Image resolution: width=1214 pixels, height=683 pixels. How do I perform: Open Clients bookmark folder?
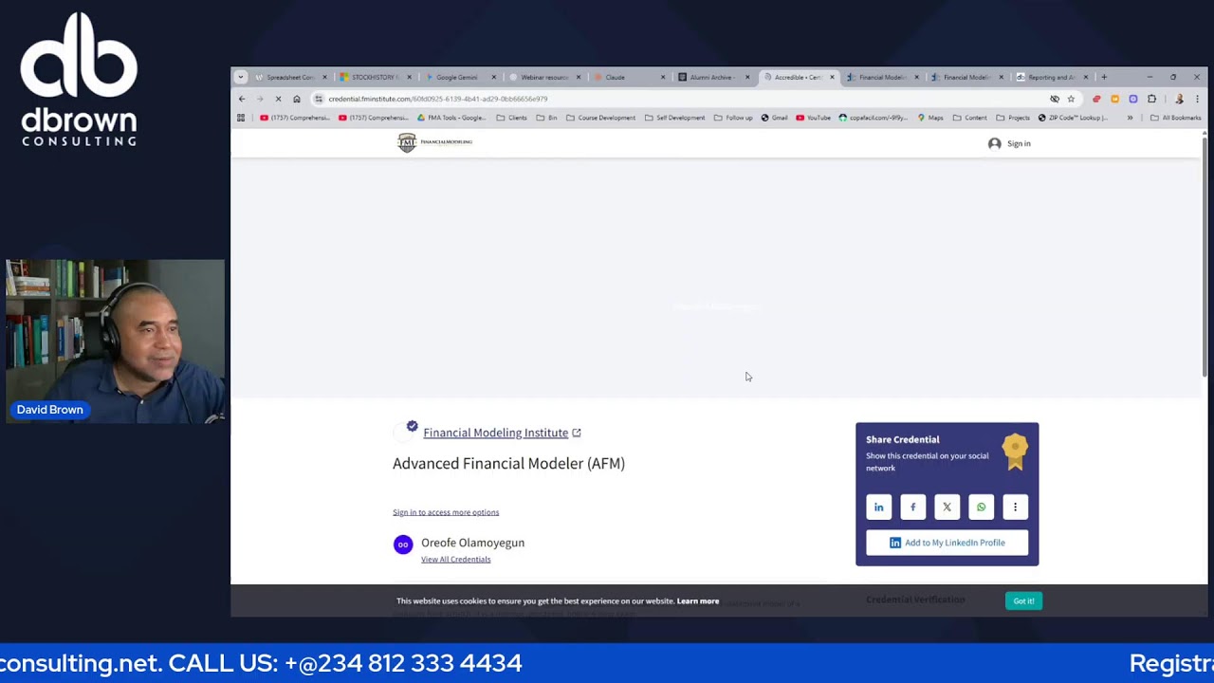pos(511,118)
